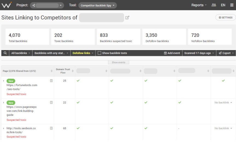Click the Show events button
This screenshot has height=148, width=236.
point(118,62)
